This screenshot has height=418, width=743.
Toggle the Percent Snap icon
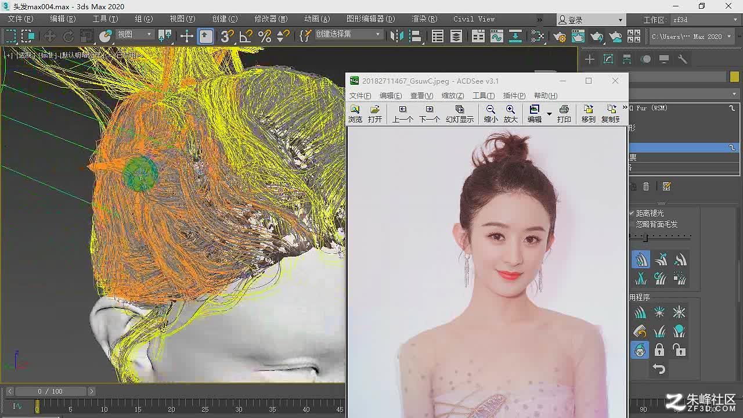tap(265, 37)
